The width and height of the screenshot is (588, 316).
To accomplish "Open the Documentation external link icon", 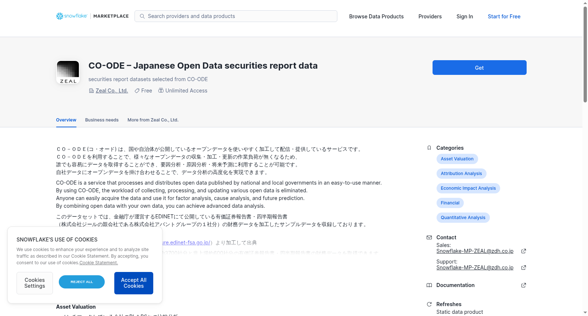I will (x=524, y=285).
